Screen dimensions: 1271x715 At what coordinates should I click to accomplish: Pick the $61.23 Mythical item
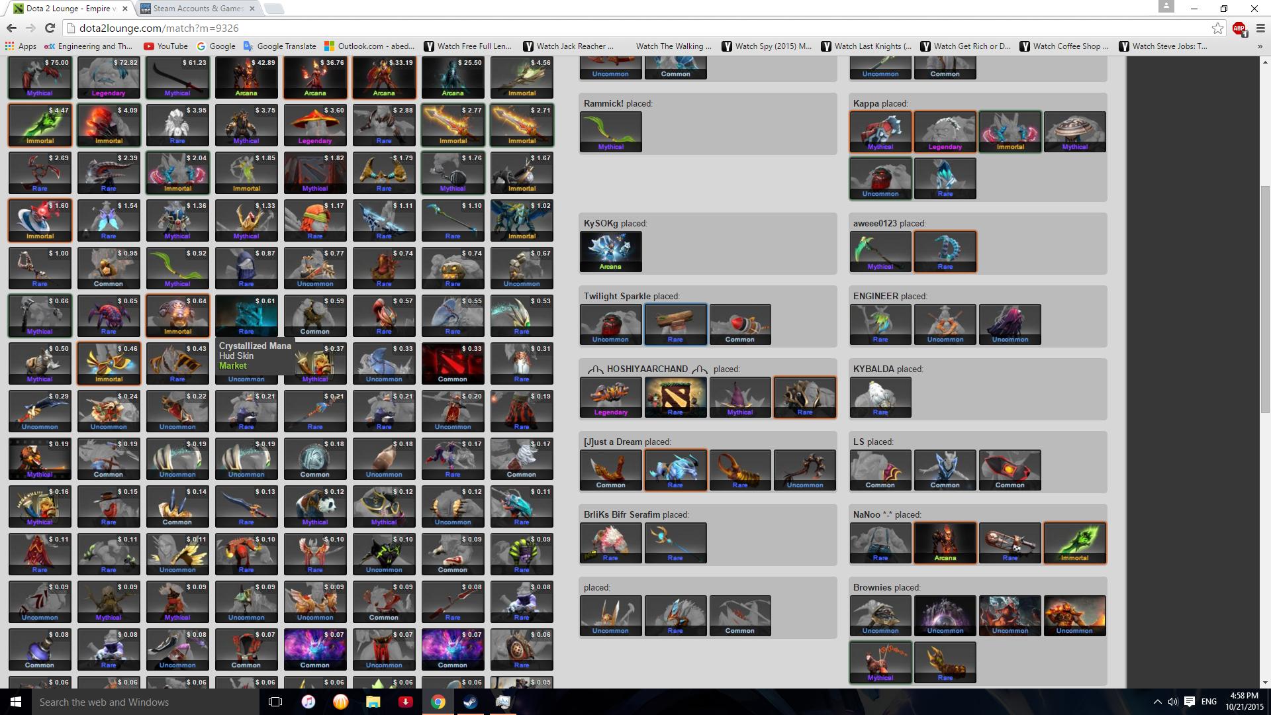click(x=177, y=77)
